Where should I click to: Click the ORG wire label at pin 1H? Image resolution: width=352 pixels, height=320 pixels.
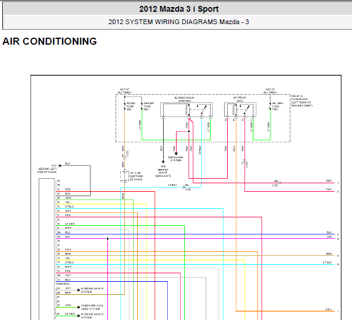(x=68, y=211)
